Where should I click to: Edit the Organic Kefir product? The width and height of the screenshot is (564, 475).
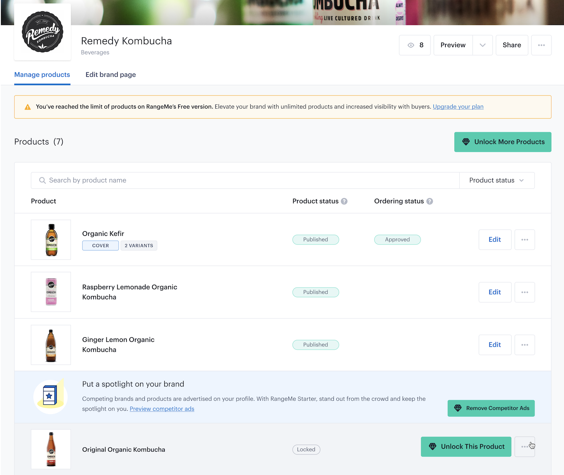tap(495, 240)
